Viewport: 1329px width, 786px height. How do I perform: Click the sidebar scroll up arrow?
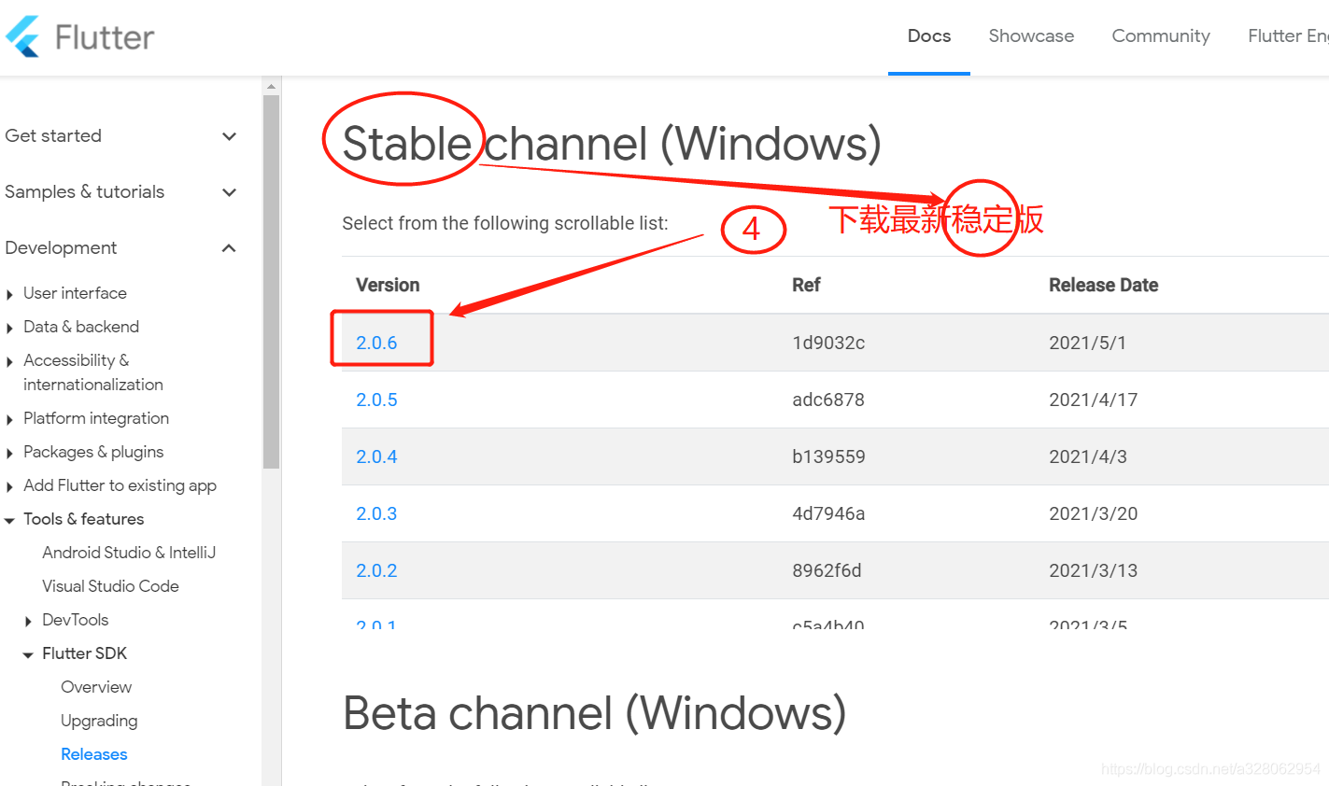tap(271, 86)
